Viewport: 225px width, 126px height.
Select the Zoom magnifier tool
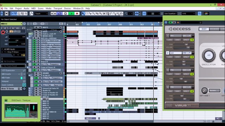click(101, 14)
